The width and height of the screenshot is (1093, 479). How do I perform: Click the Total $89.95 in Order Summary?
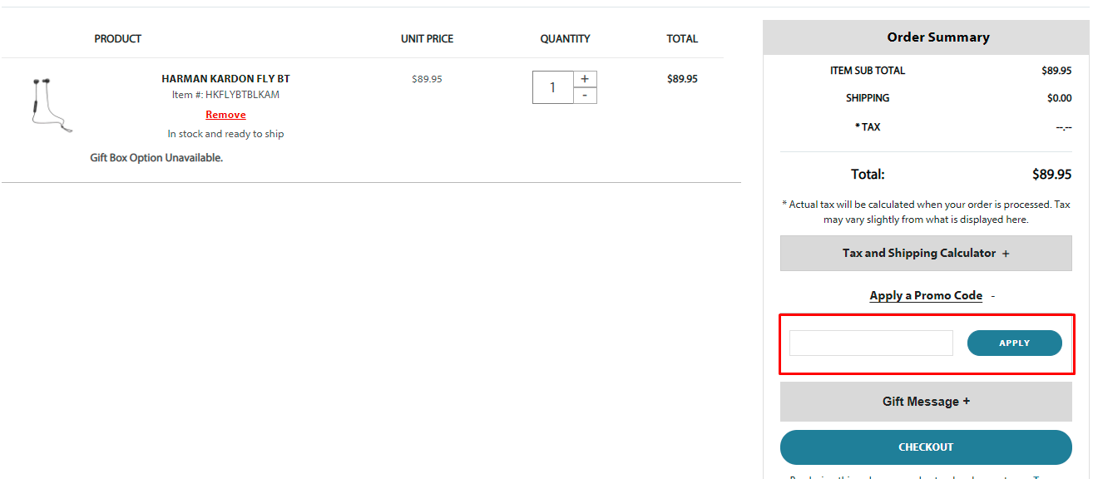[1051, 175]
